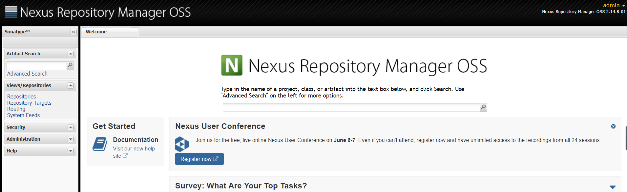Click the Register now button
This screenshot has height=192, width=627.
tap(199, 159)
